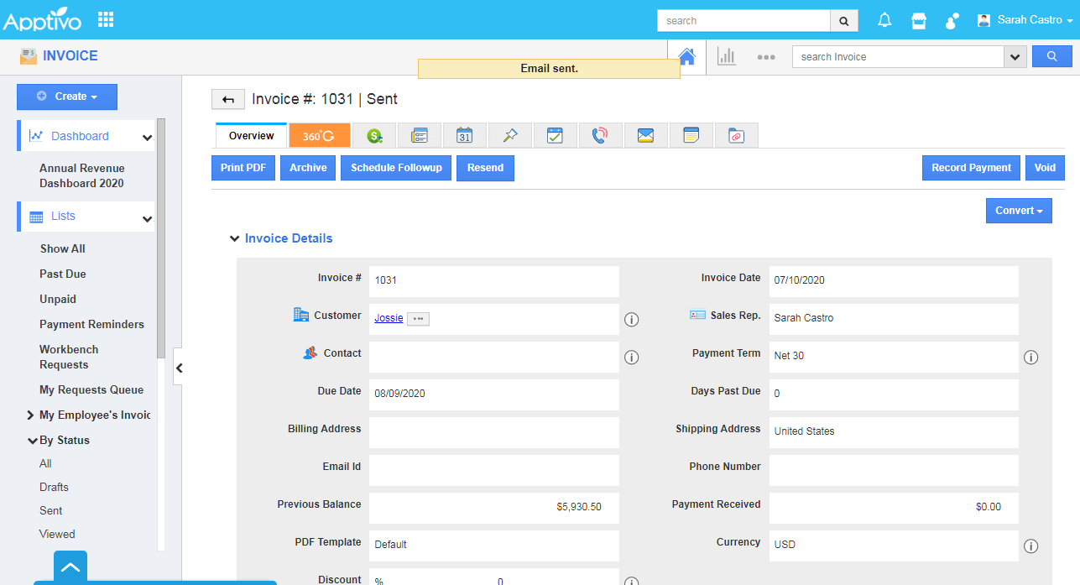Screen dimensions: 1080x585
Task: Expand My Employee's Invoices in sidebar
Action: click(x=30, y=415)
